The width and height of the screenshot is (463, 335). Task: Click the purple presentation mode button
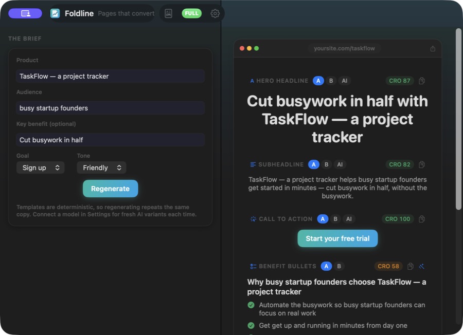coord(25,13)
